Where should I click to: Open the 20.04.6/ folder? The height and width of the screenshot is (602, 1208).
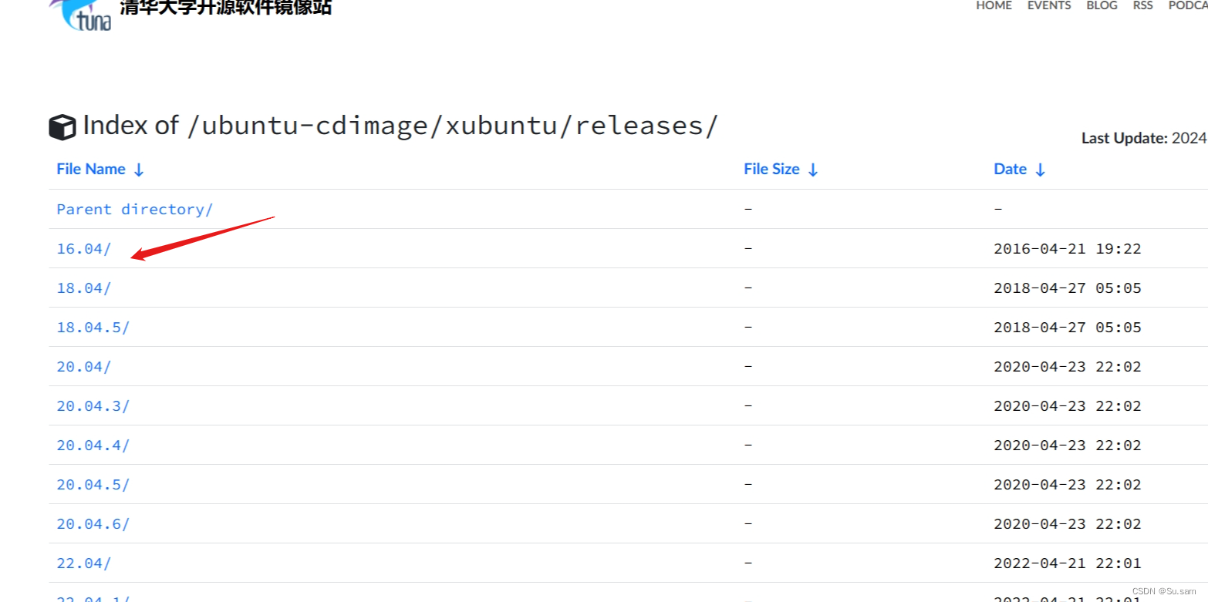(x=93, y=523)
